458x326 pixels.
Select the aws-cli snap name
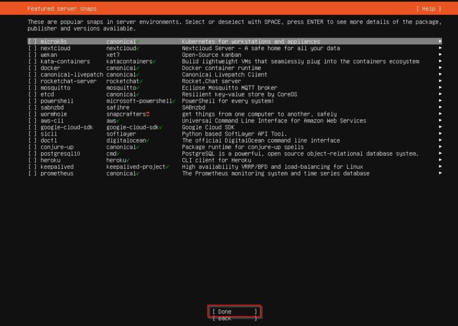pos(52,121)
